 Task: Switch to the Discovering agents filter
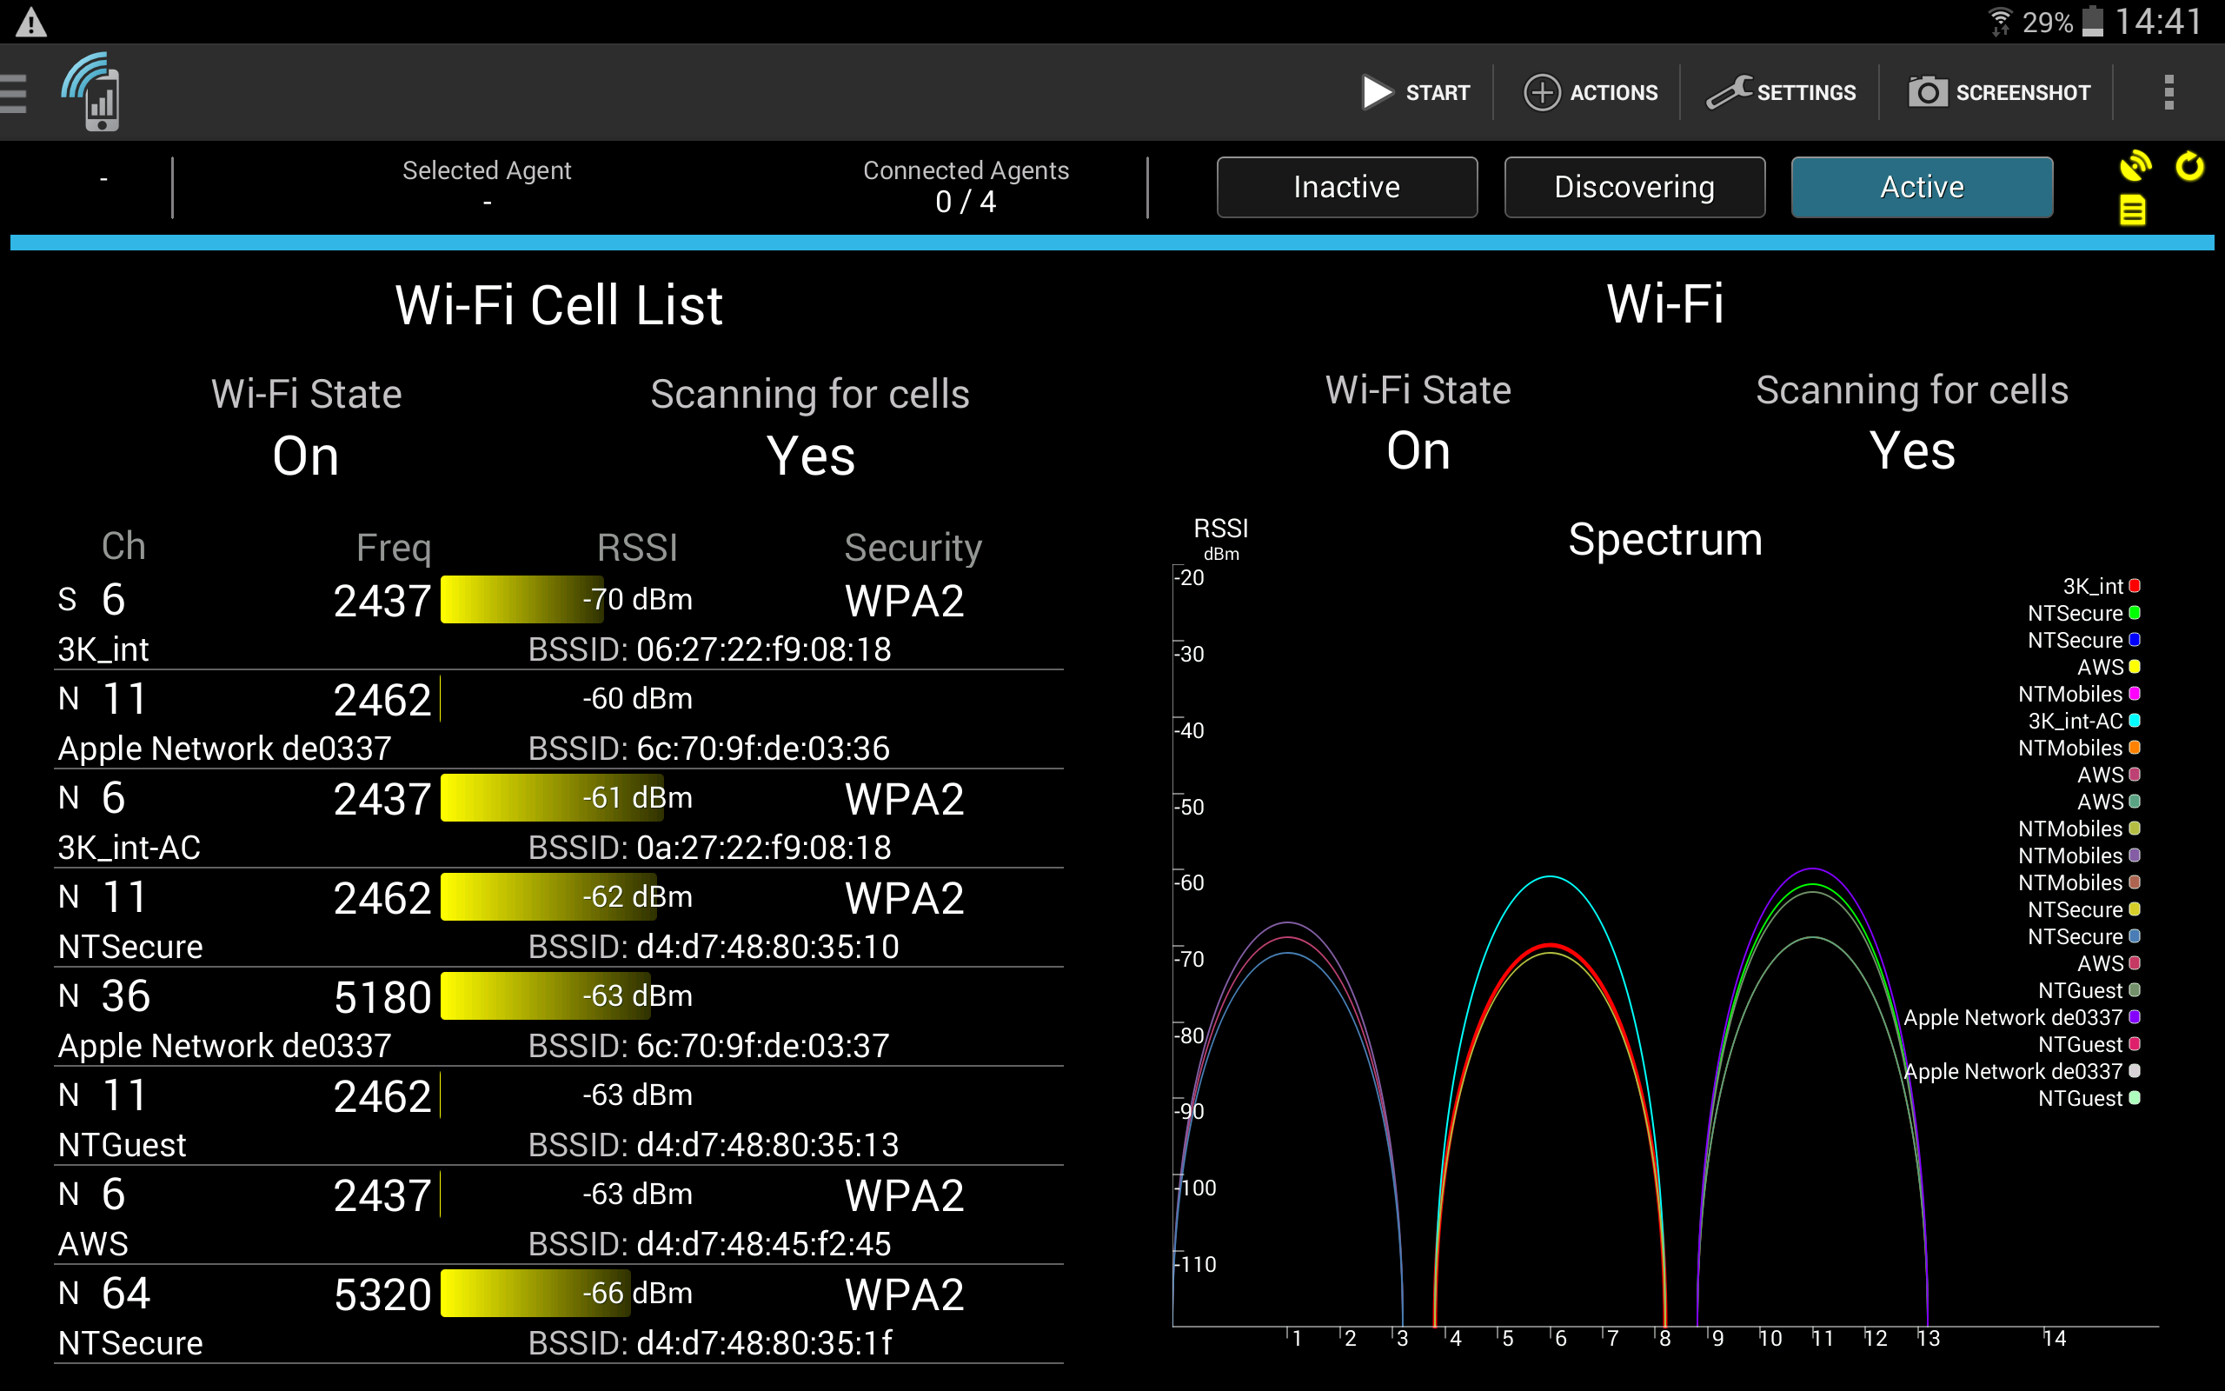[1634, 187]
